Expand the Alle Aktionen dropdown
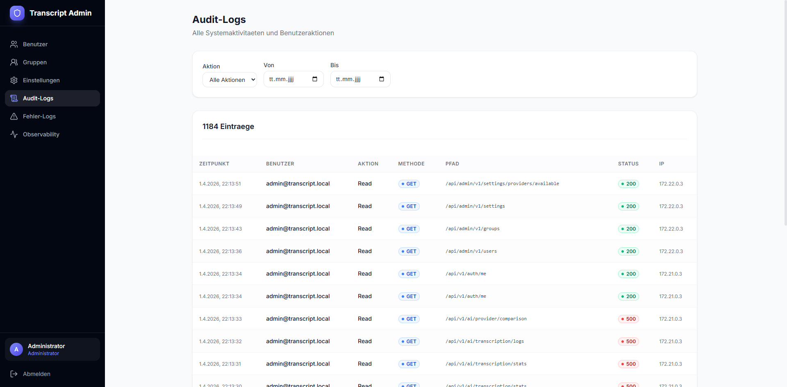 click(x=230, y=80)
